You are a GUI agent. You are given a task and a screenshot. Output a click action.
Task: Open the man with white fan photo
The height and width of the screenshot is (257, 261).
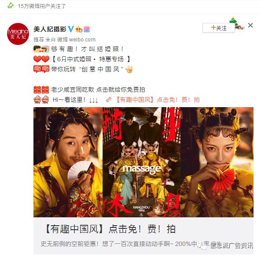click(x=68, y=162)
